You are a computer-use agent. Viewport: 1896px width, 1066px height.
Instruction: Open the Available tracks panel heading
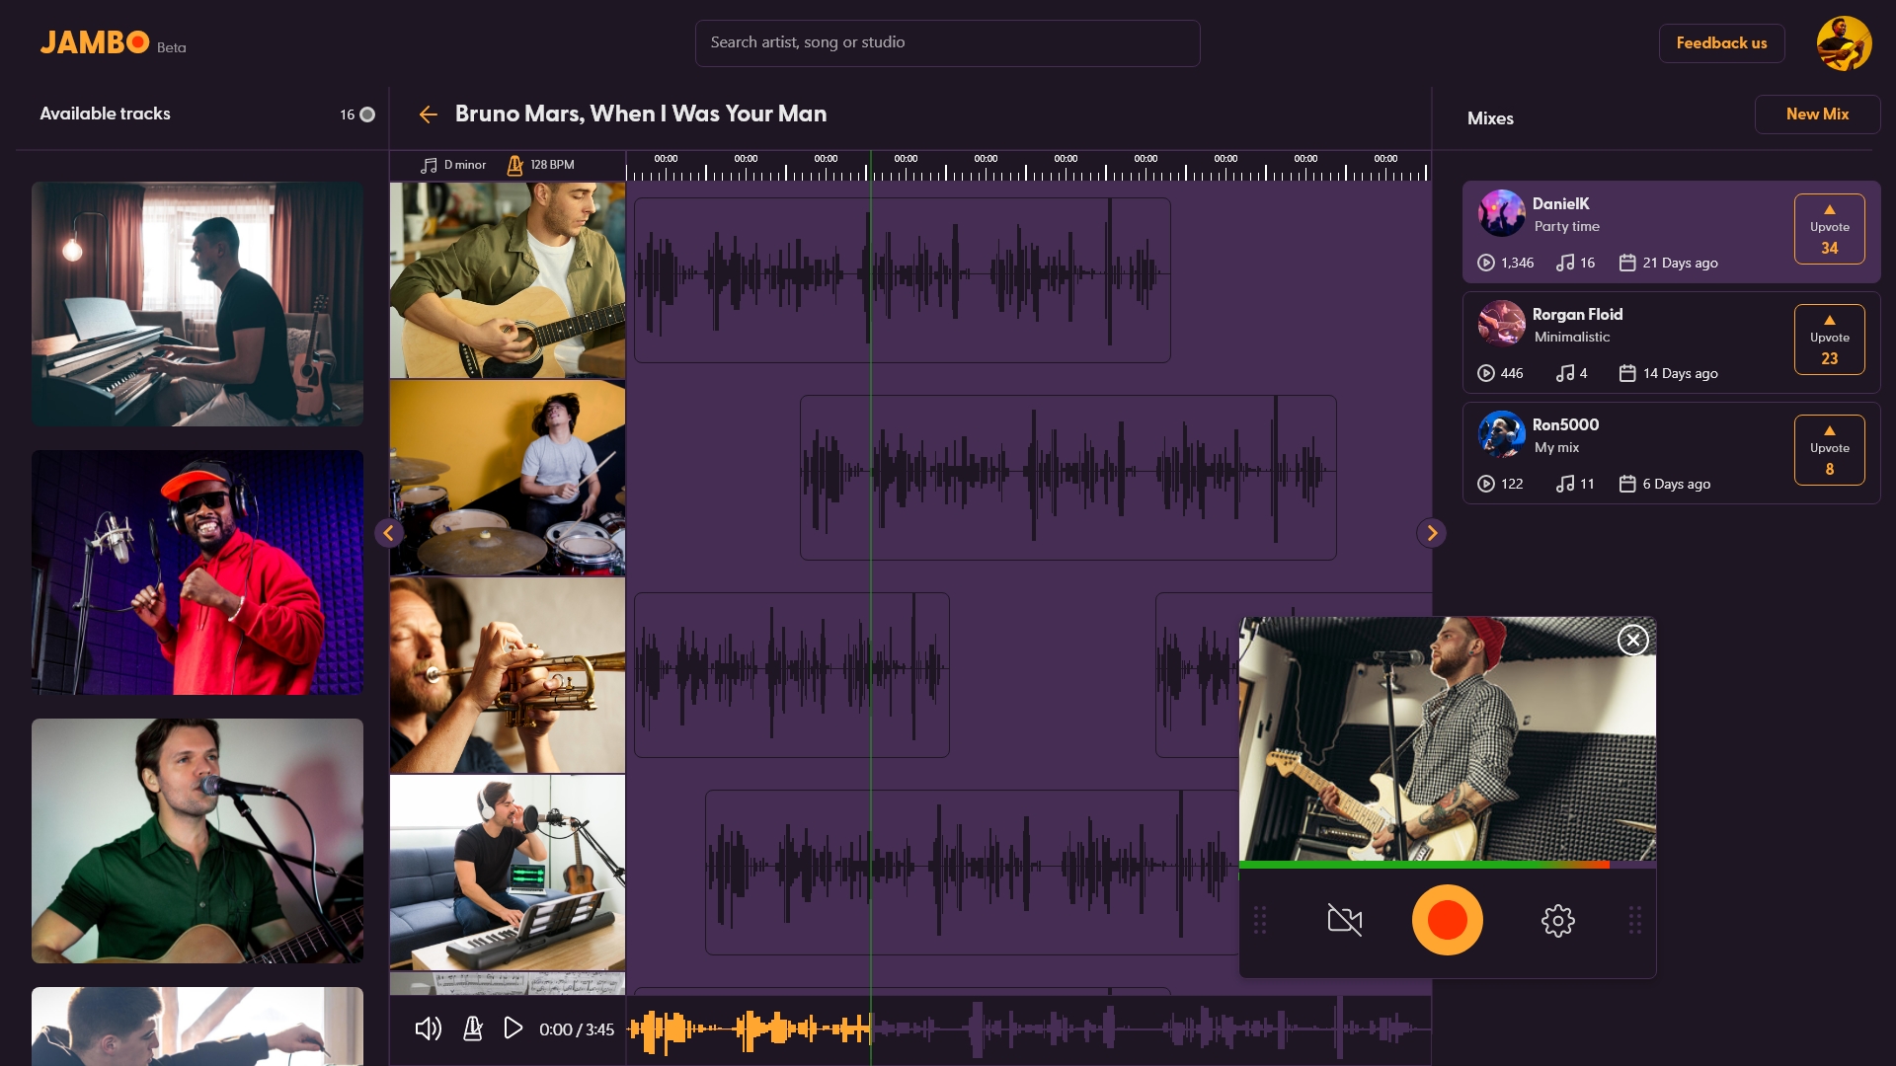[105, 114]
